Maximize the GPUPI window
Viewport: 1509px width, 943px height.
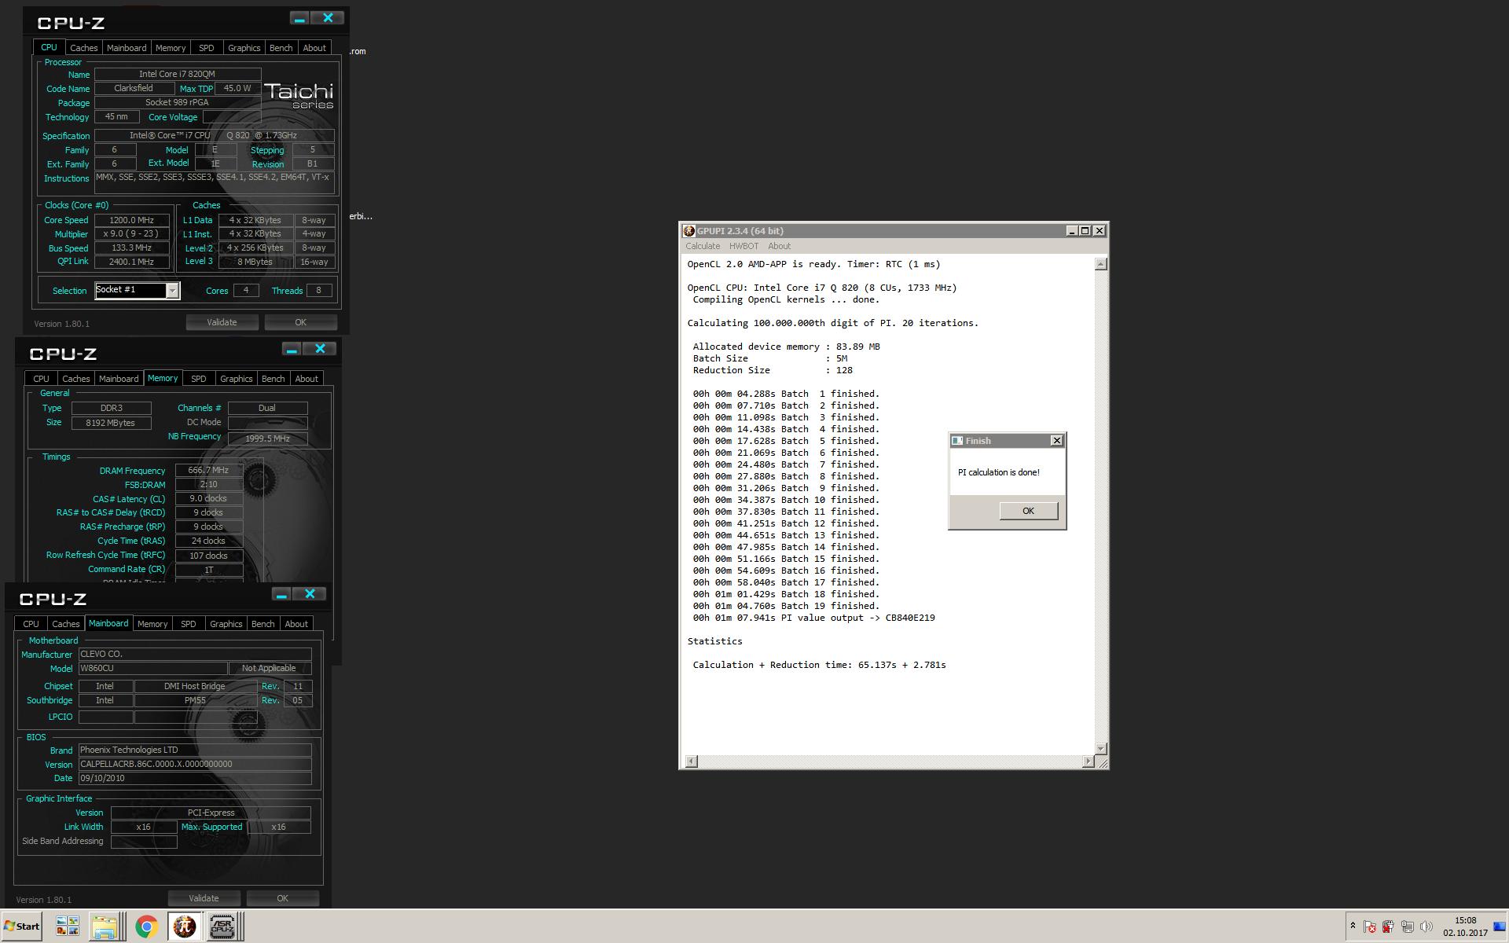click(1085, 231)
